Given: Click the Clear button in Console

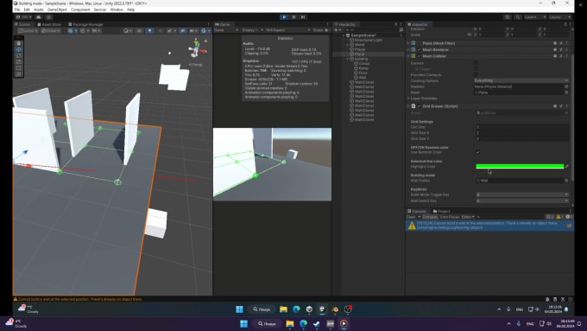Looking at the screenshot, I should pyautogui.click(x=411, y=217).
